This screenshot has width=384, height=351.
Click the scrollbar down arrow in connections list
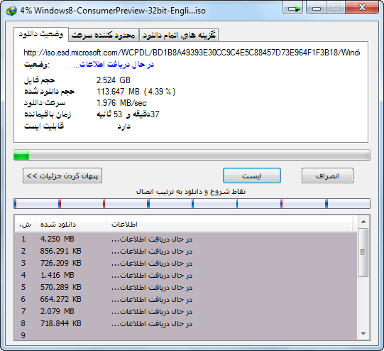[x=363, y=334]
